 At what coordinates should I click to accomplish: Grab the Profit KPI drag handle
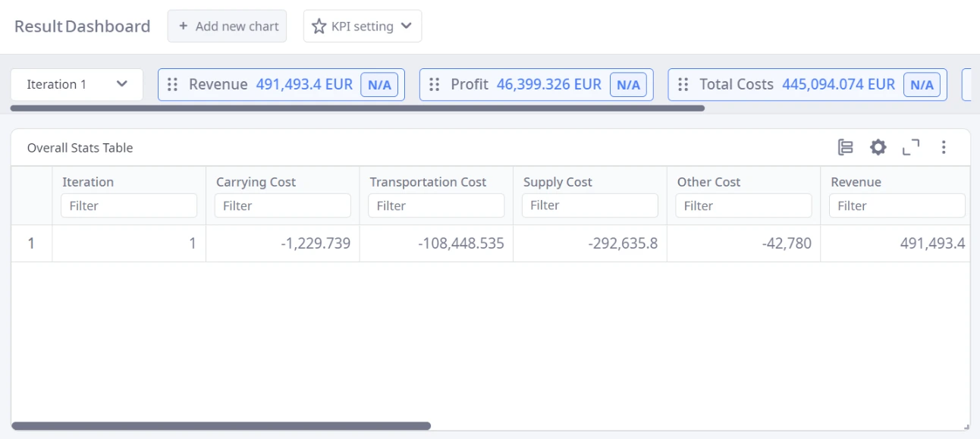point(435,84)
